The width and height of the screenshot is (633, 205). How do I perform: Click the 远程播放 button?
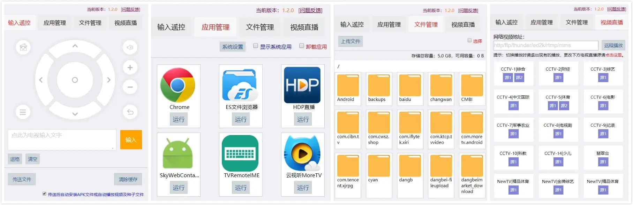click(613, 46)
